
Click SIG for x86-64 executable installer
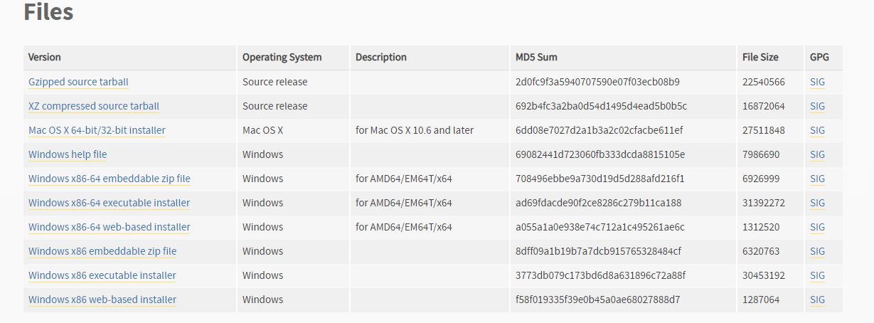tap(817, 203)
